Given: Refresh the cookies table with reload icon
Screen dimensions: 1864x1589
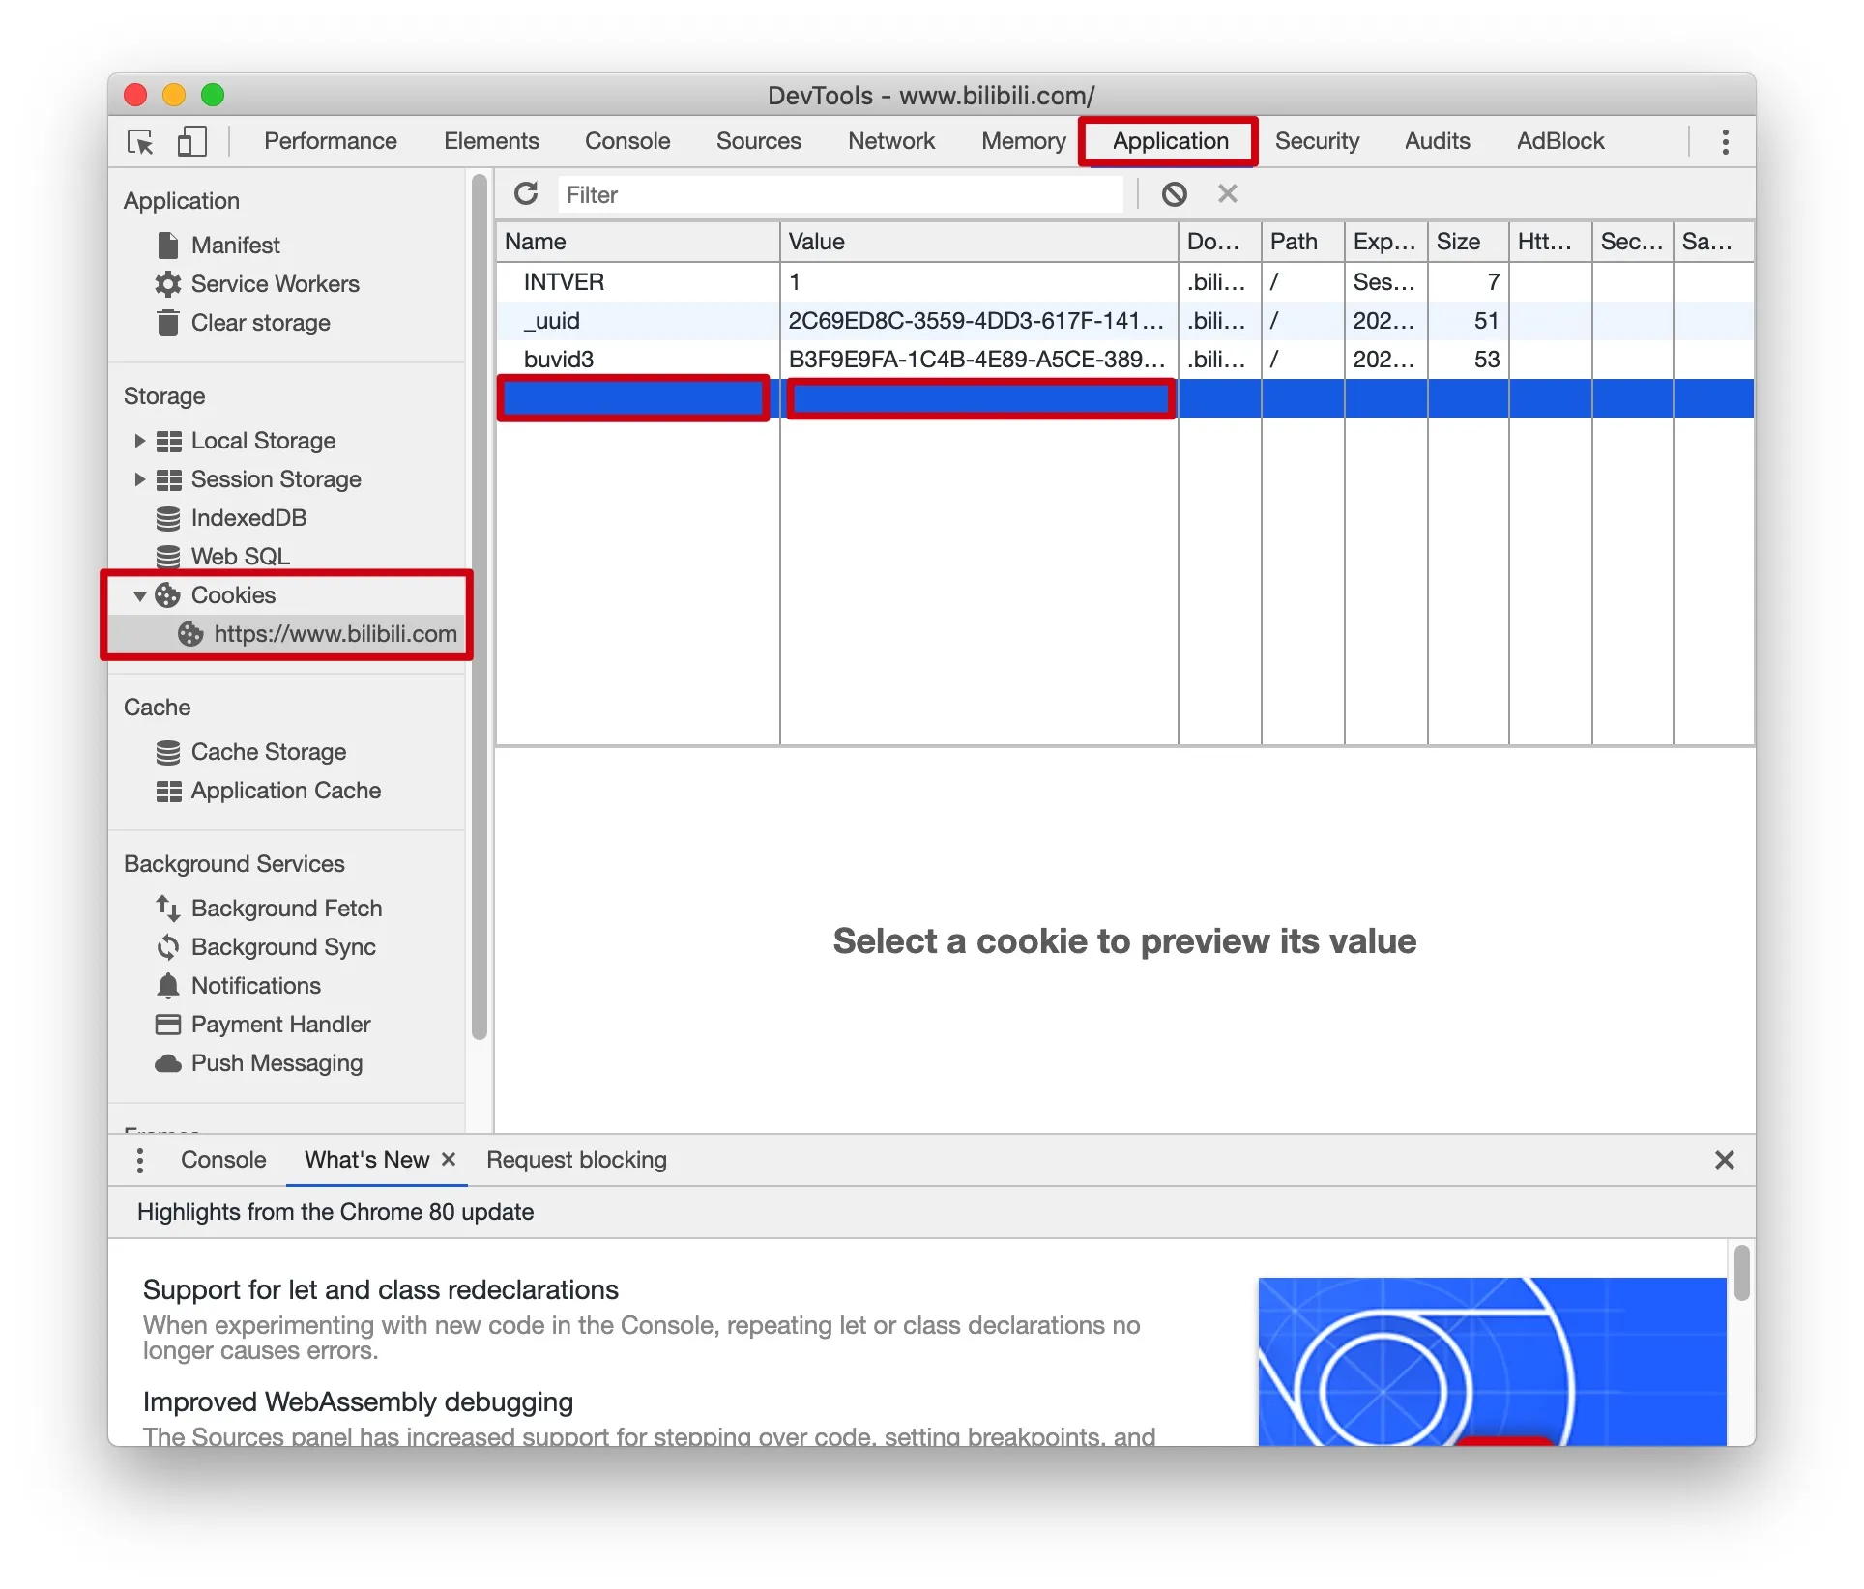Looking at the screenshot, I should click(x=526, y=194).
